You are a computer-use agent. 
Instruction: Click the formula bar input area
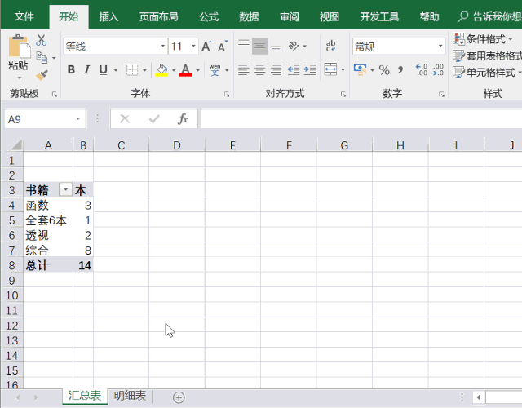[x=361, y=119]
